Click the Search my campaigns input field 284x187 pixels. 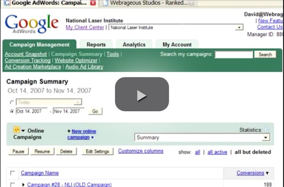(x=234, y=54)
